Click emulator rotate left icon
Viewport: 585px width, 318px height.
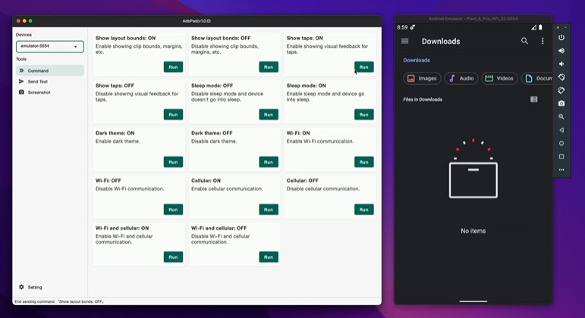tap(561, 77)
